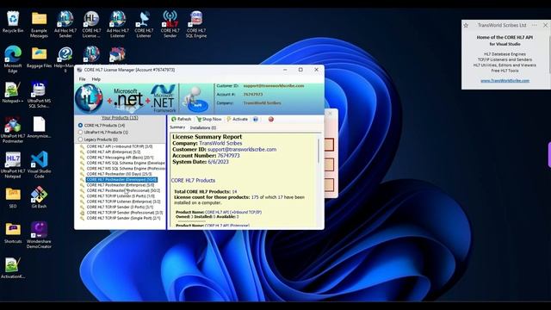Select CORE HL7 MS SQL Schema Engine (Developer)
The image size is (551, 310).
click(x=126, y=163)
